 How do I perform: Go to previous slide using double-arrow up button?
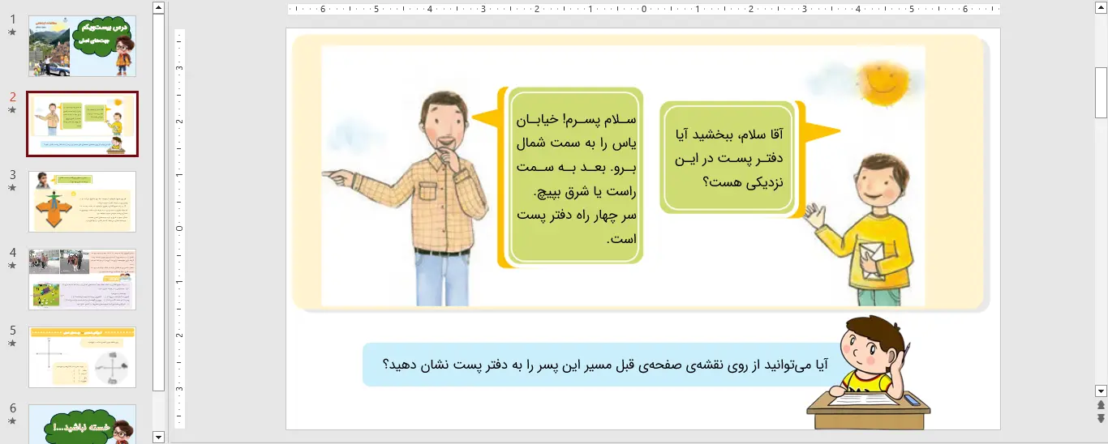1101,405
